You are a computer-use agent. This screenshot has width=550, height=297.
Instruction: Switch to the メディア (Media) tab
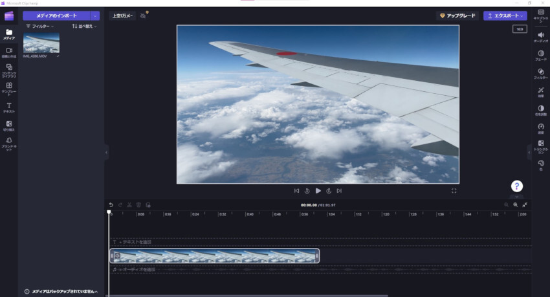9,34
